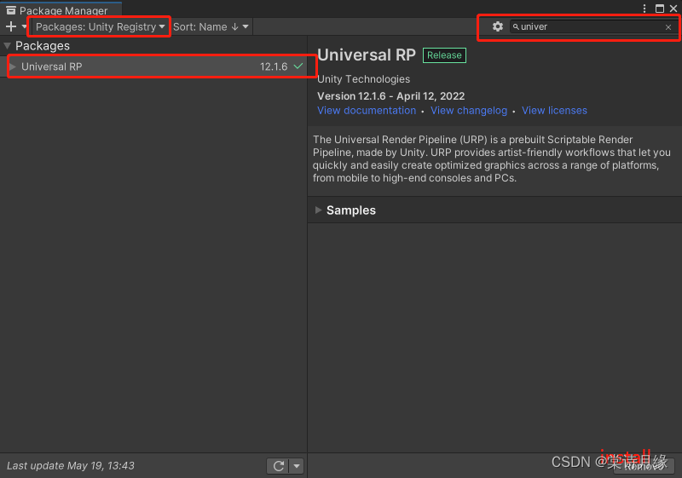Click the Last update May 19 status text
Image resolution: width=682 pixels, height=478 pixels.
point(71,466)
